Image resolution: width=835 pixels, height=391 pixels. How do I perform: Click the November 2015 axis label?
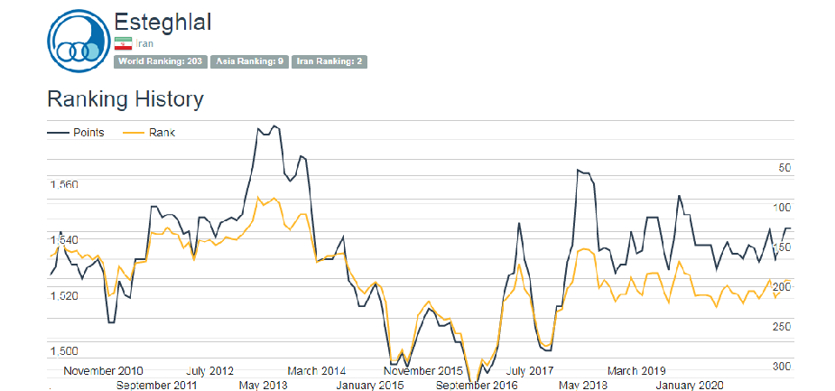tap(423, 371)
